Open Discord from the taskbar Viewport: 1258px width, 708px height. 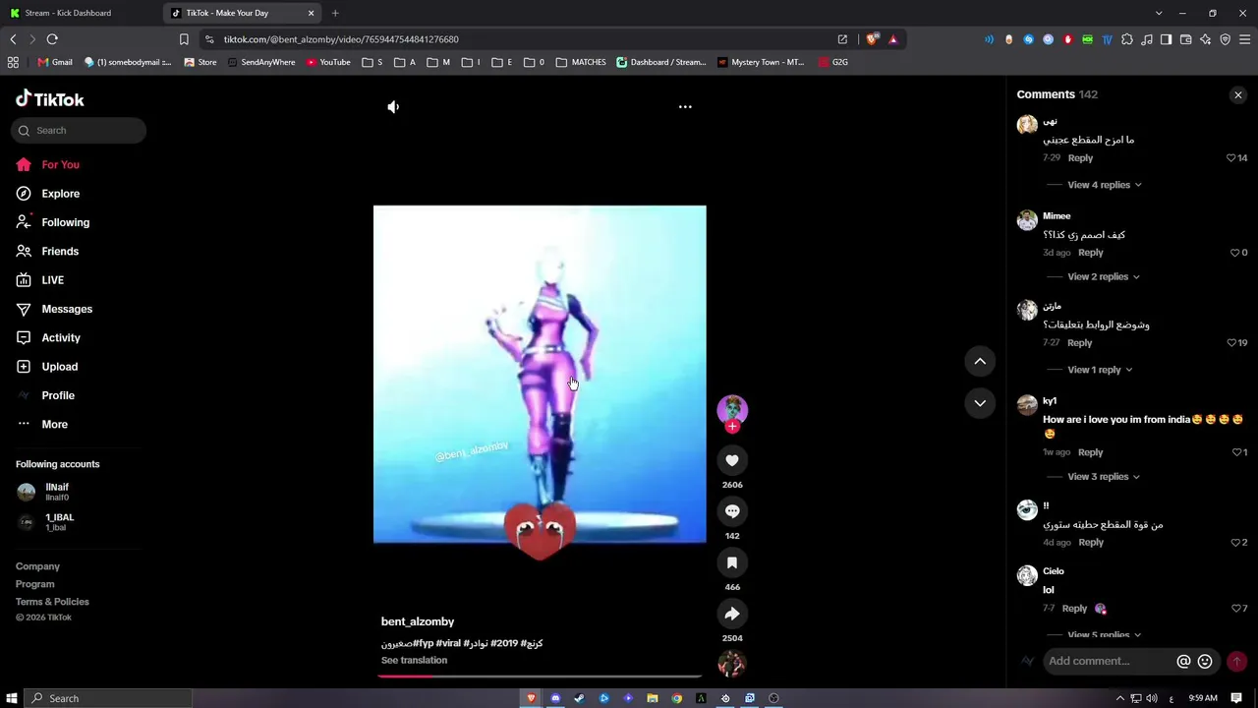coord(555,698)
